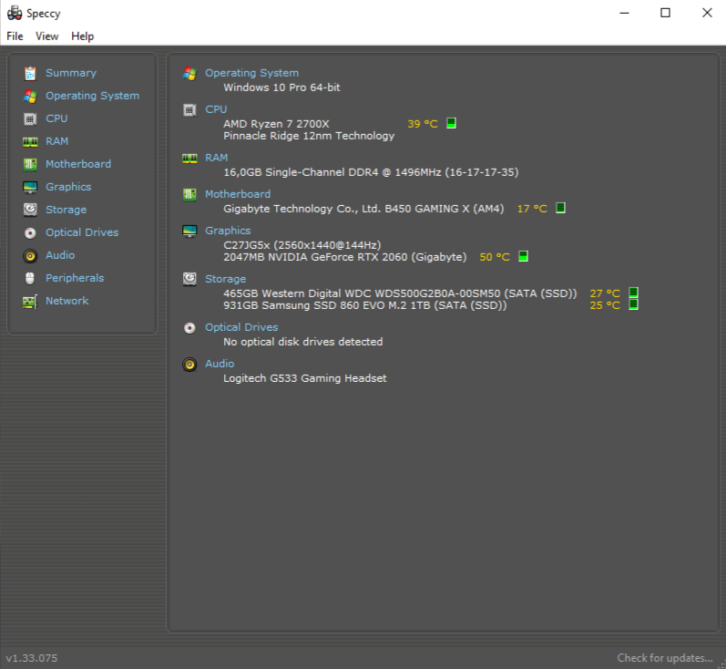The height and width of the screenshot is (669, 726).
Task: Click the green temperature indicator next to 25 °C
Action: tap(633, 304)
